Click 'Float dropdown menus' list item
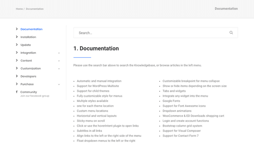The width and height of the screenshot is (254, 153). [x=106, y=141]
